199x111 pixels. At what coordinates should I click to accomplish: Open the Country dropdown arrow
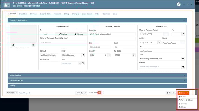coord(109,55)
